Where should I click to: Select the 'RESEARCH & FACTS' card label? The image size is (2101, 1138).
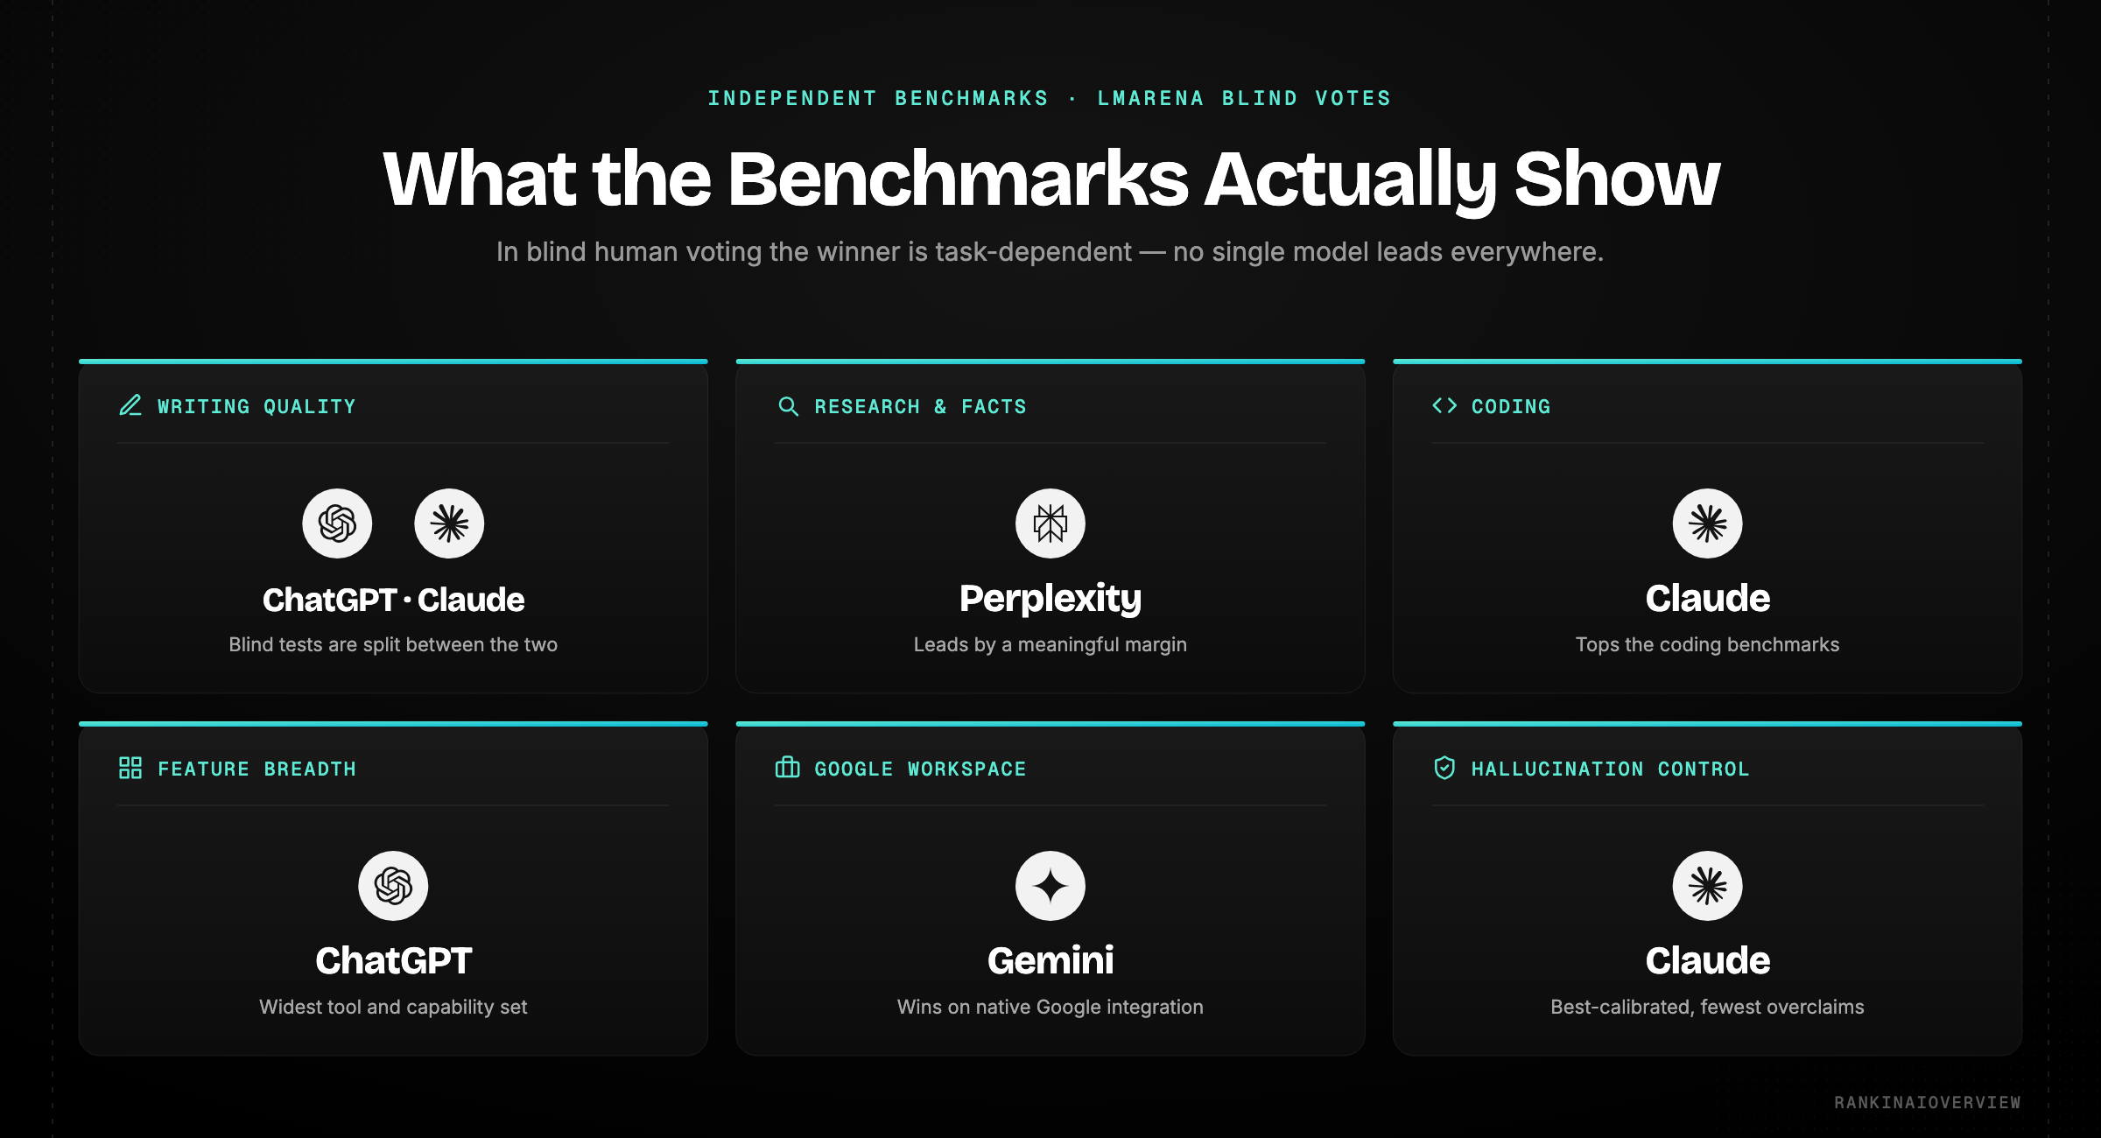coord(920,406)
